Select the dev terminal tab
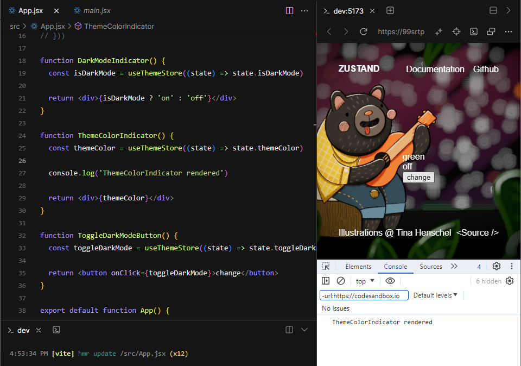This screenshot has width=521, height=366. click(x=19, y=330)
